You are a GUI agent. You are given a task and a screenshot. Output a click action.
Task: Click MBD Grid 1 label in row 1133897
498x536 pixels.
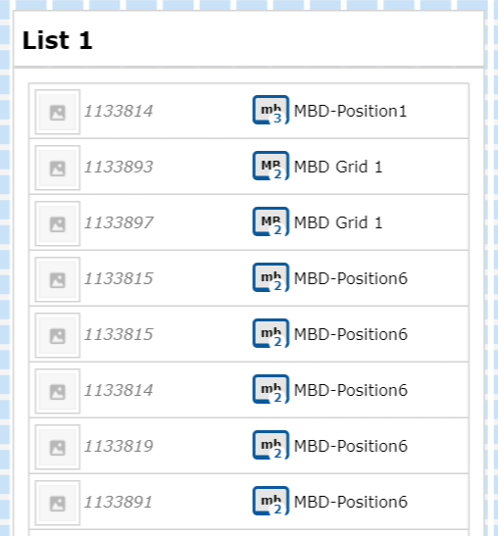coord(338,222)
